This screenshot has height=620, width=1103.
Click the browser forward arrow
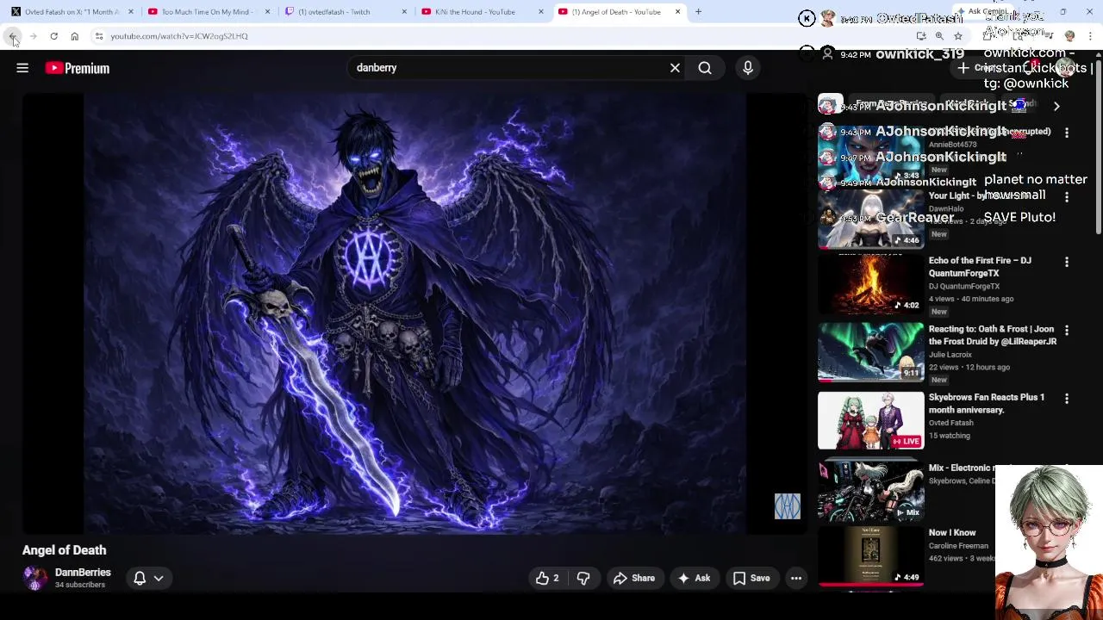click(x=33, y=36)
